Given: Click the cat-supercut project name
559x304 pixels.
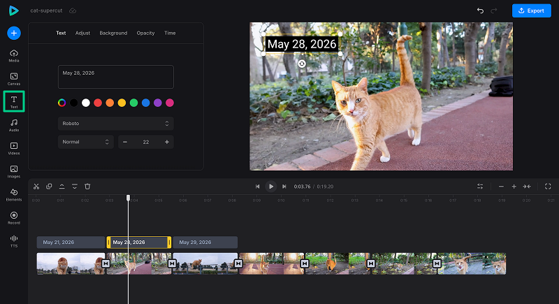Looking at the screenshot, I should click(x=46, y=10).
